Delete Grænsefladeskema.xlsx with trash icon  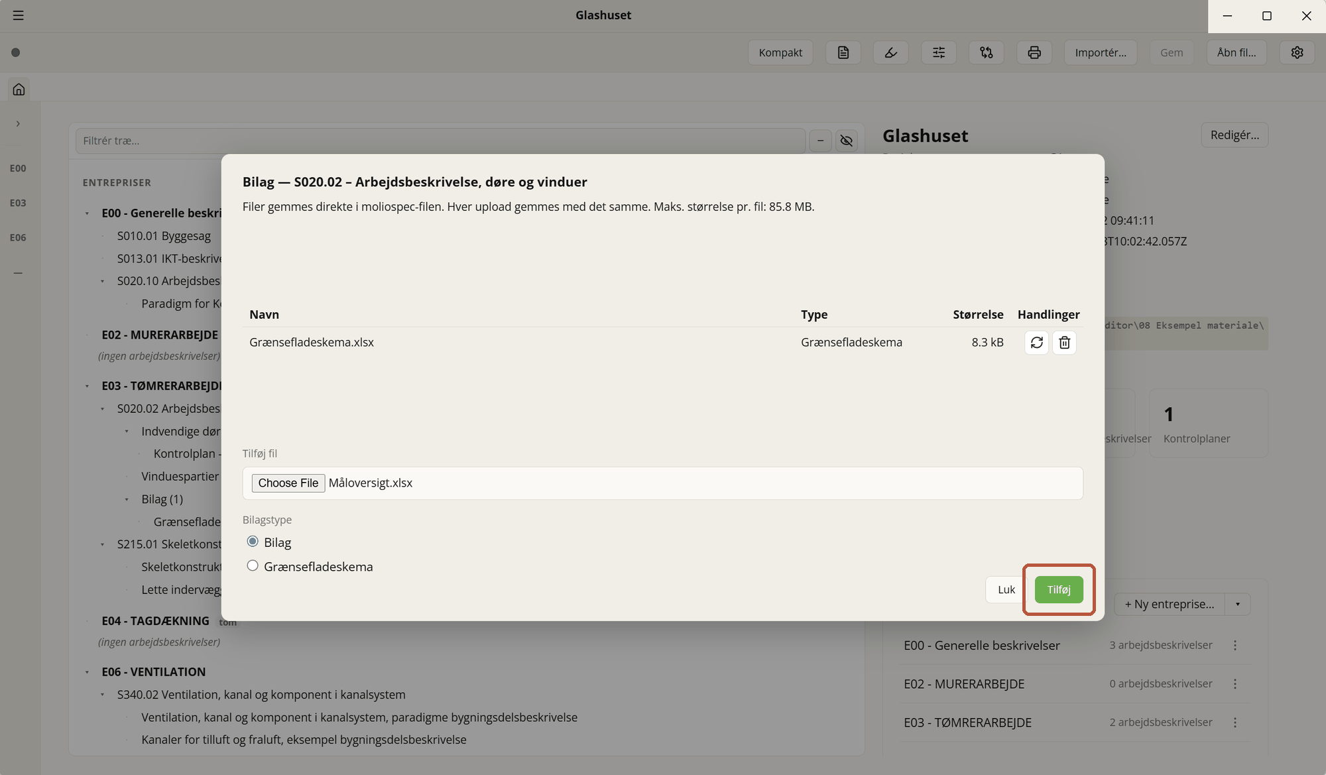click(1065, 342)
